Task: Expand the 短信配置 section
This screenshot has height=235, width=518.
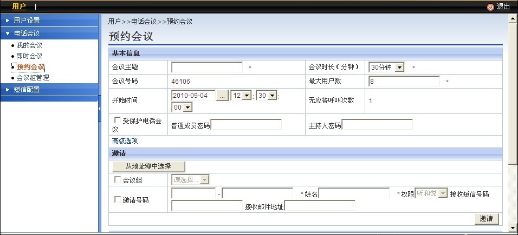Action: (27, 90)
